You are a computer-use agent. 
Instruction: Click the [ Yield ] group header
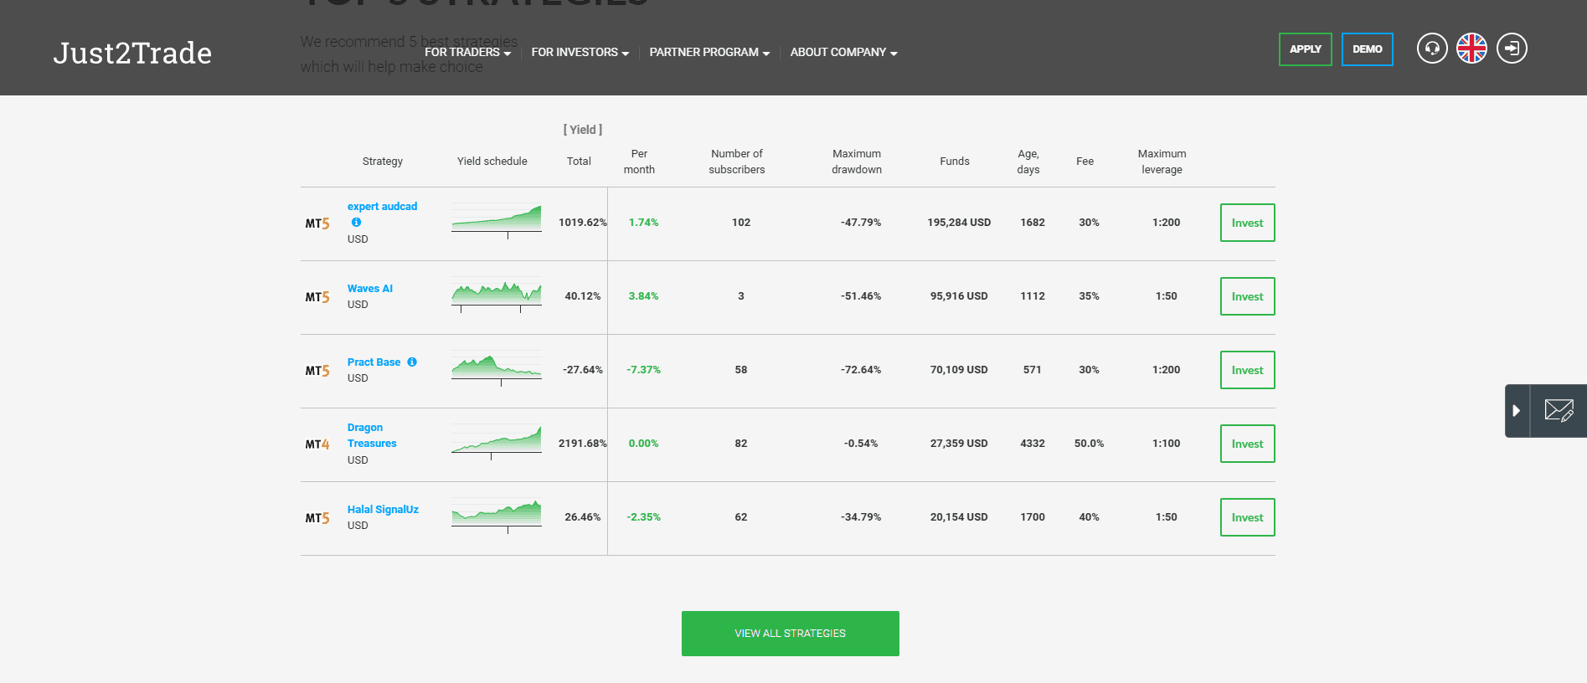tap(583, 130)
